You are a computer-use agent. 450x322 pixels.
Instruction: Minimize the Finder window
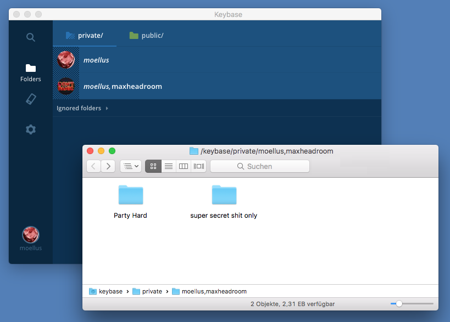101,151
